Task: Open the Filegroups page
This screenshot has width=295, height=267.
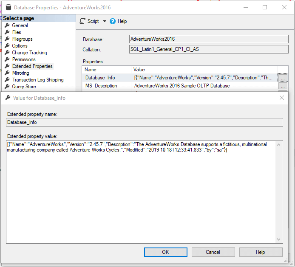Action: click(x=22, y=39)
